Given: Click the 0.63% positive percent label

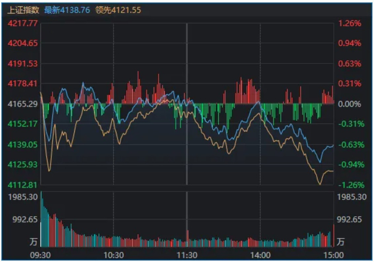Looking at the screenshot, I should click(349, 63).
